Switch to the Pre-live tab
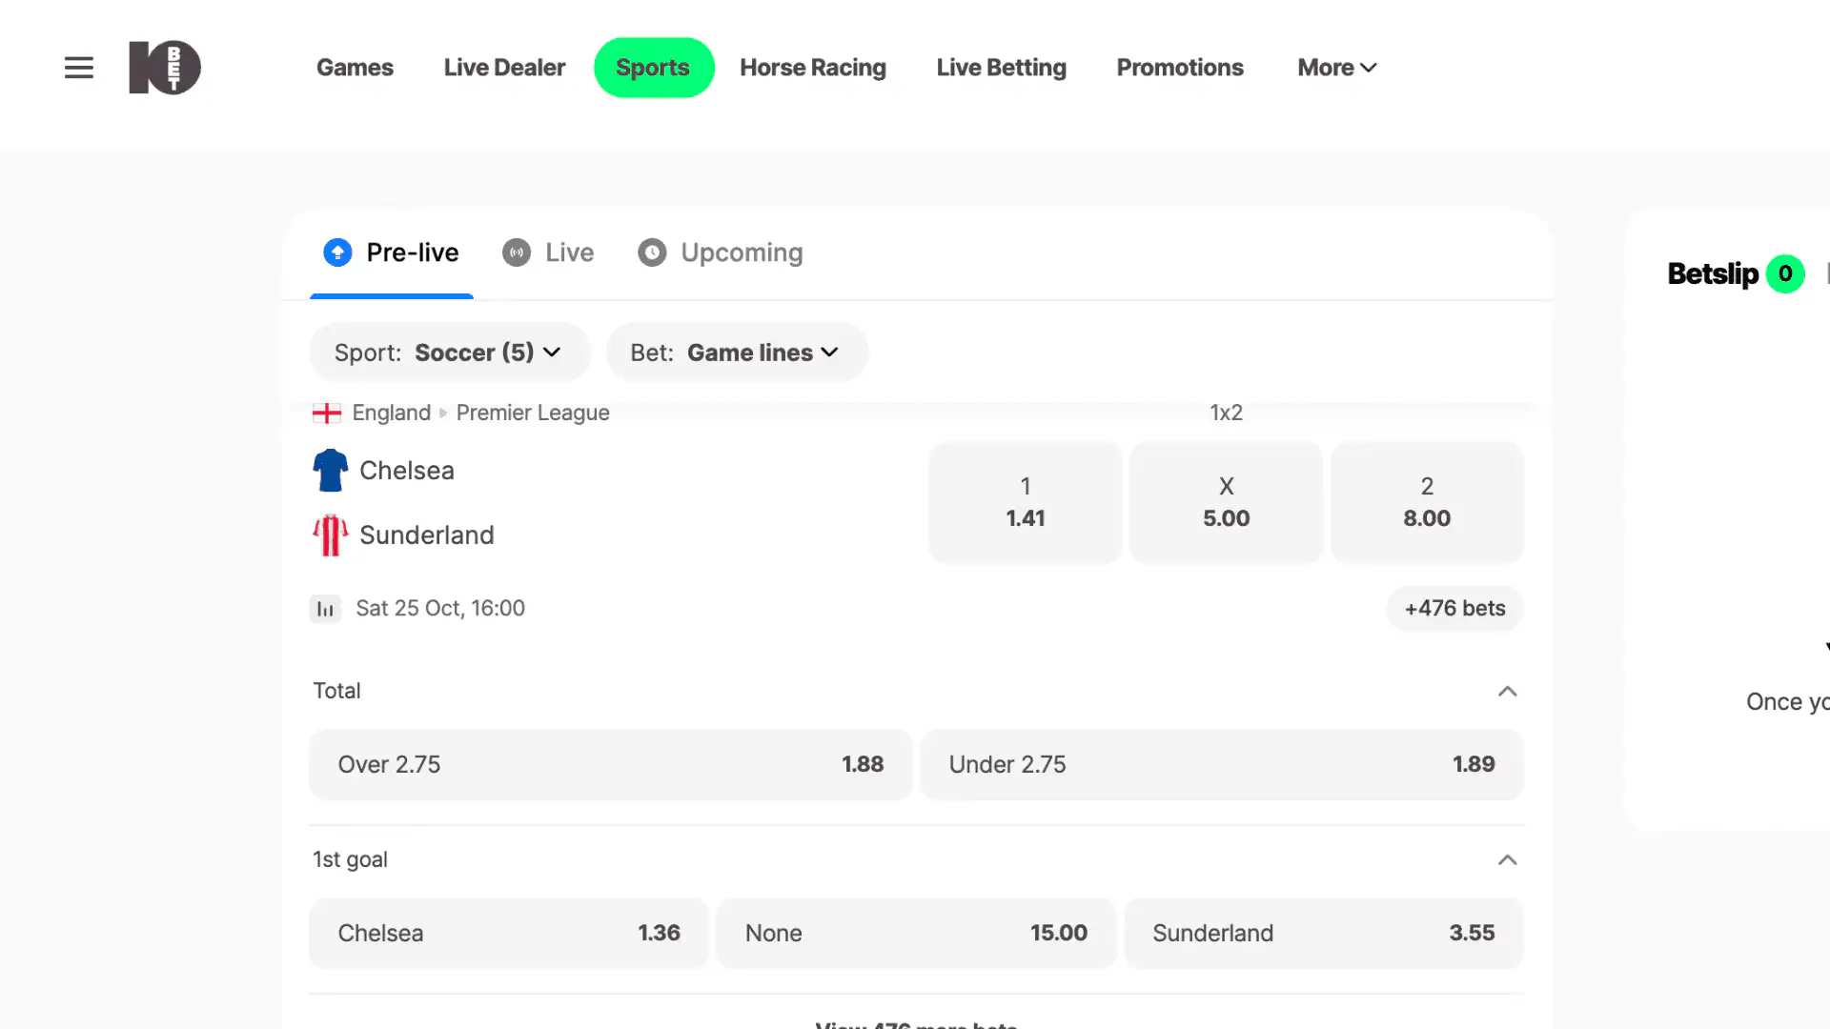The image size is (1830, 1029). pyautogui.click(x=391, y=252)
